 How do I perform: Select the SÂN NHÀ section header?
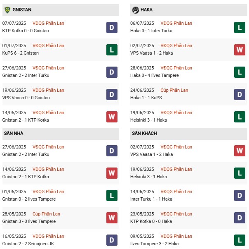pyautogui.click(x=14, y=133)
